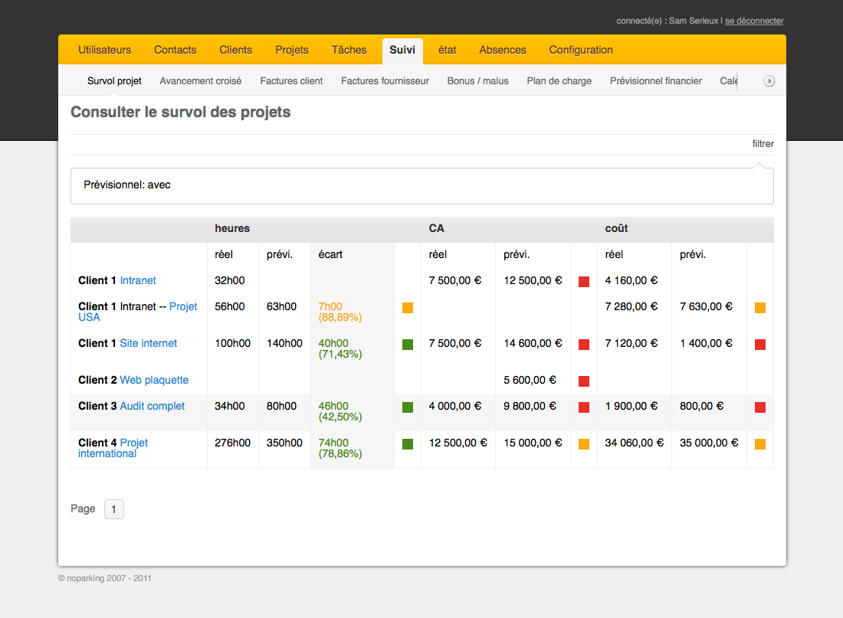Open the Projets tab
Screen dimensions: 843x618
coord(292,50)
